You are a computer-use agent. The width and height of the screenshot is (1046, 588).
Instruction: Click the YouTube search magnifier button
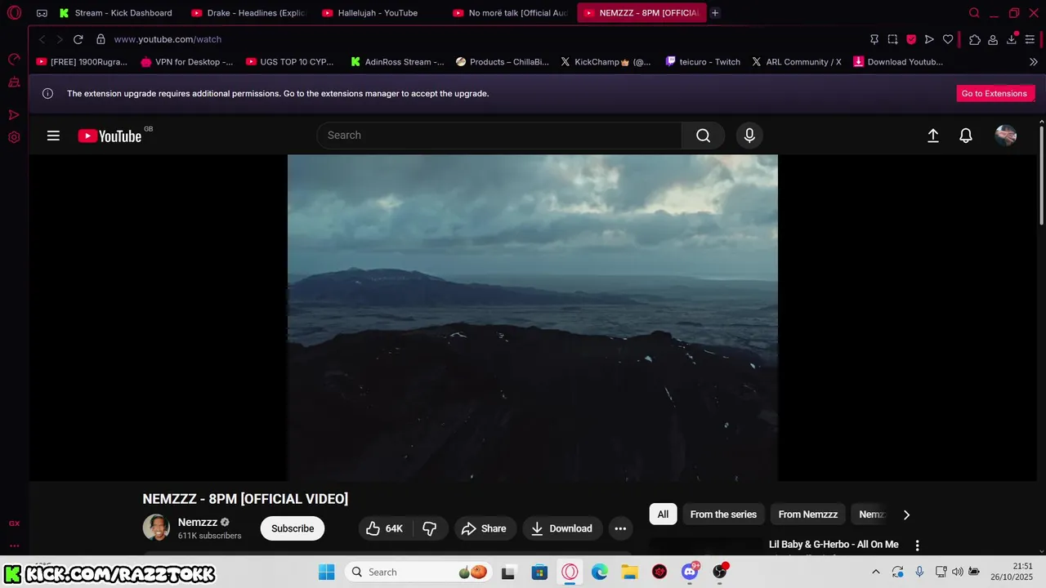pos(703,136)
